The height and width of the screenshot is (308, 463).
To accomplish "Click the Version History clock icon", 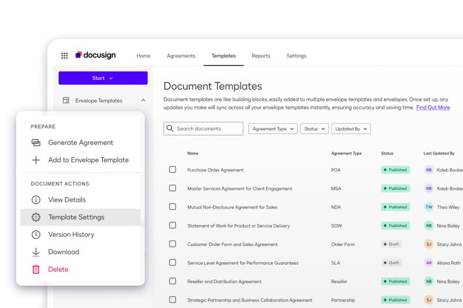I will coord(36,234).
